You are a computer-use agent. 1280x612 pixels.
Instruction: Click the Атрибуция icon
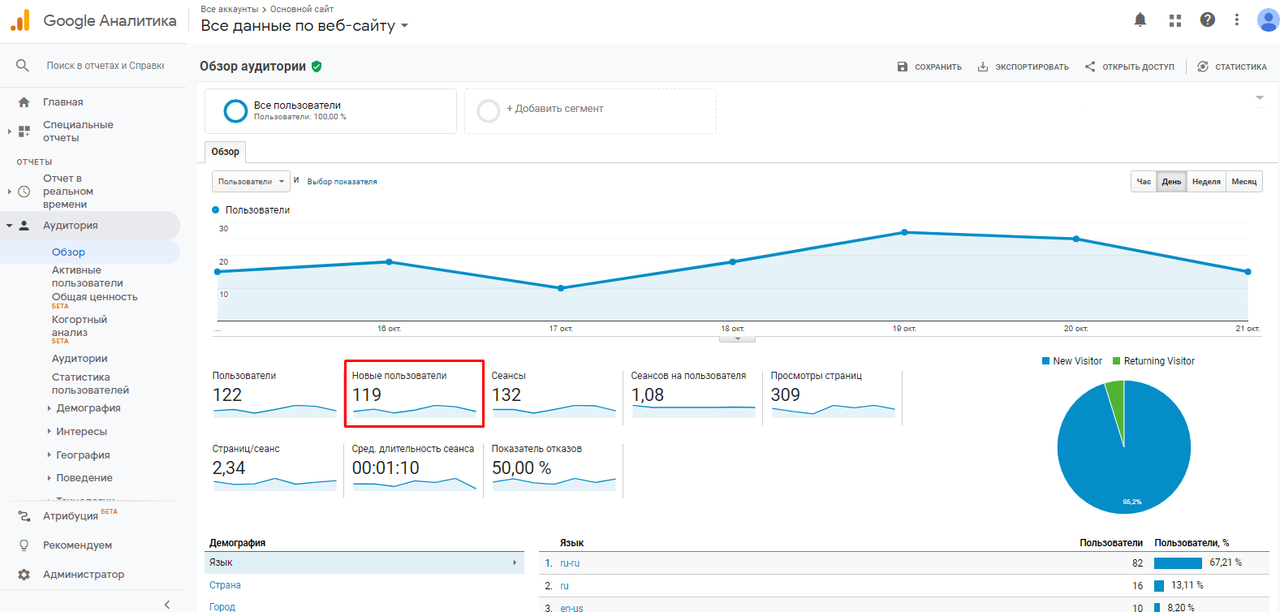[24, 516]
